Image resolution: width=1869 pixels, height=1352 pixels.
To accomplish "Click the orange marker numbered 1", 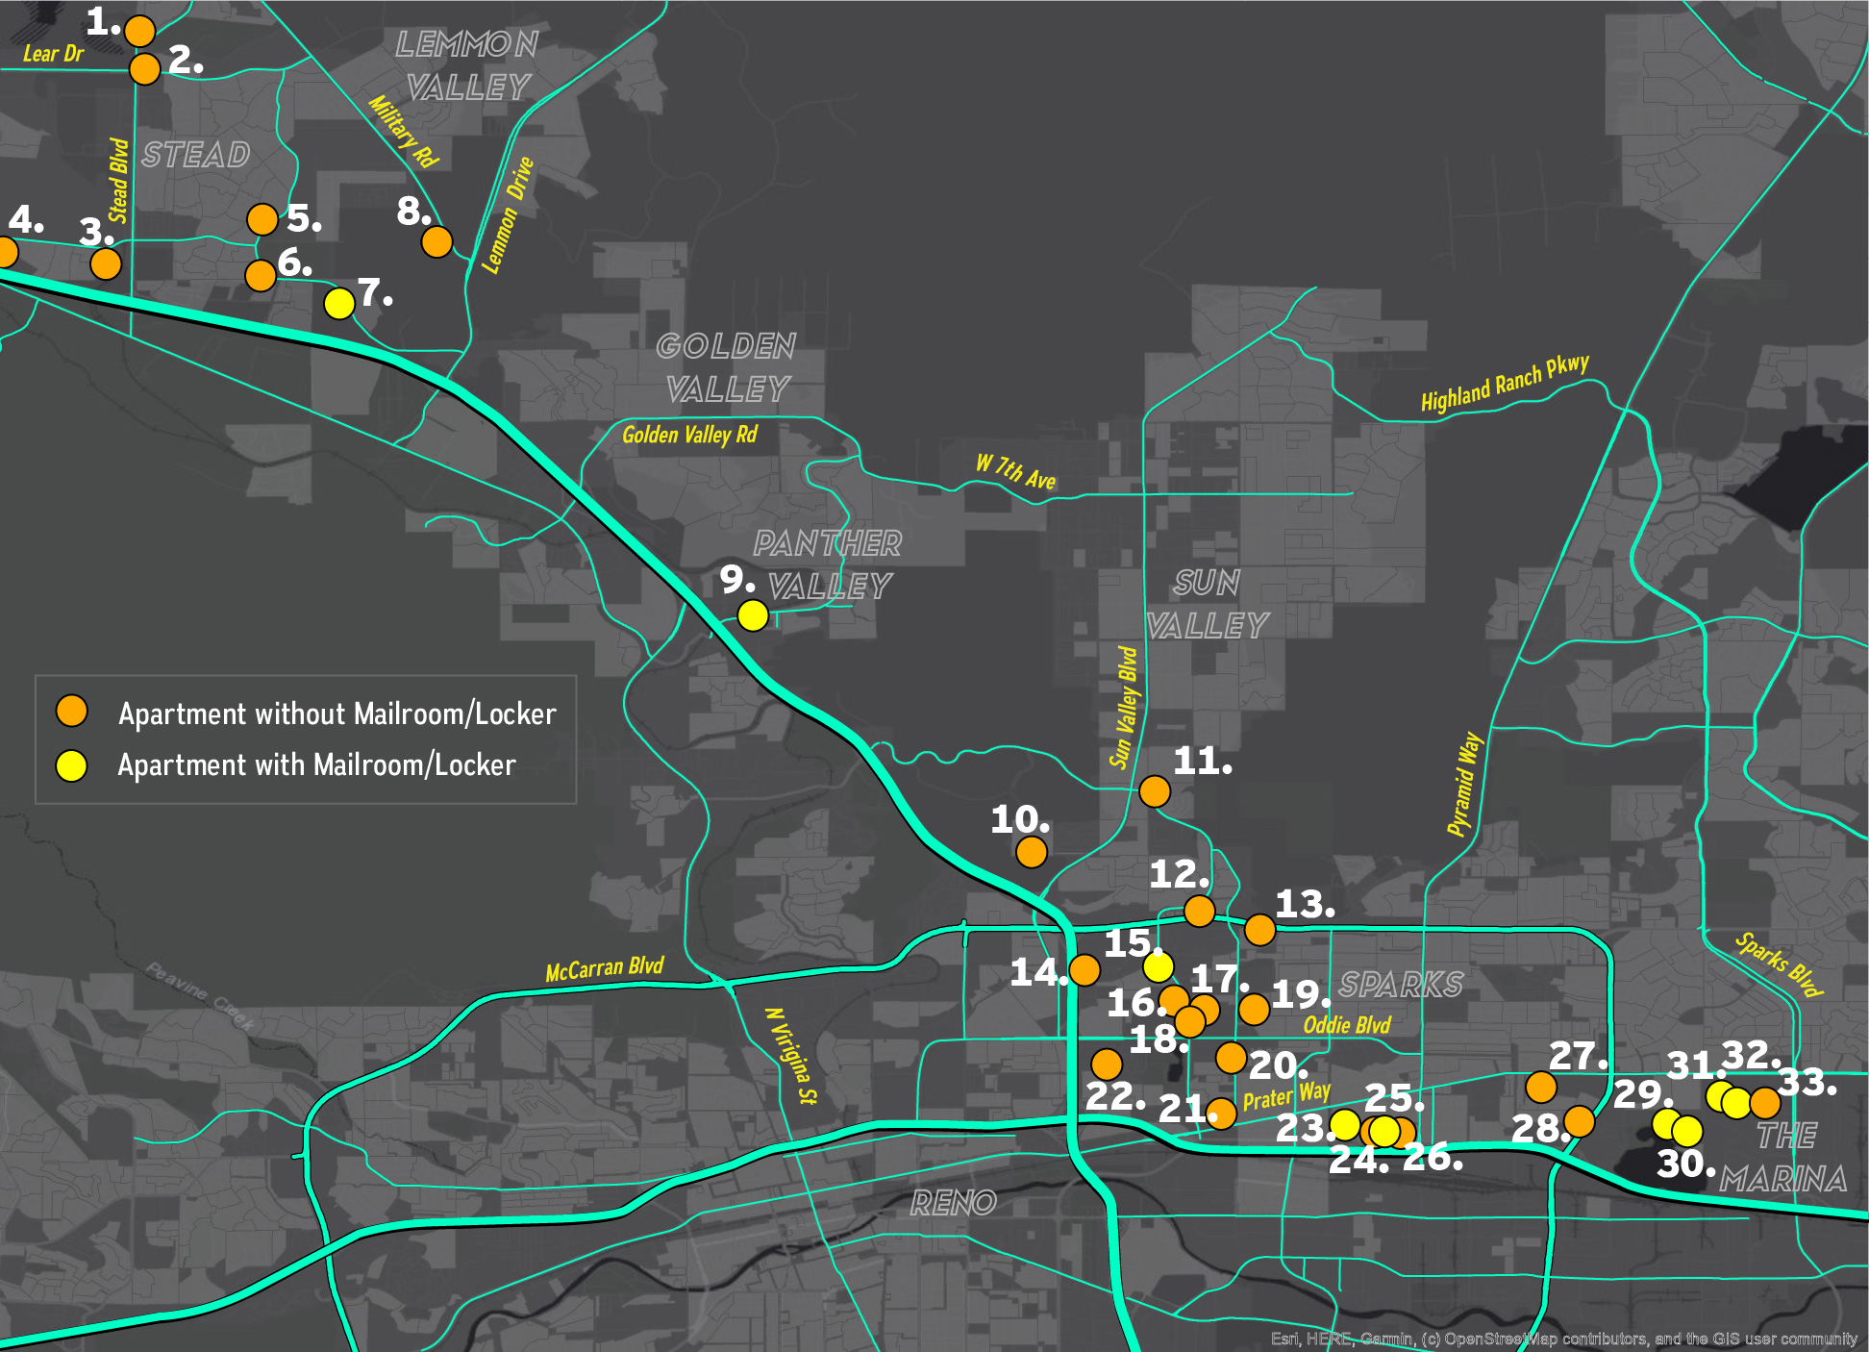I will [x=139, y=31].
